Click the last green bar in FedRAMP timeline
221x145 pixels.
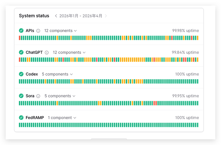[x=198, y=125]
